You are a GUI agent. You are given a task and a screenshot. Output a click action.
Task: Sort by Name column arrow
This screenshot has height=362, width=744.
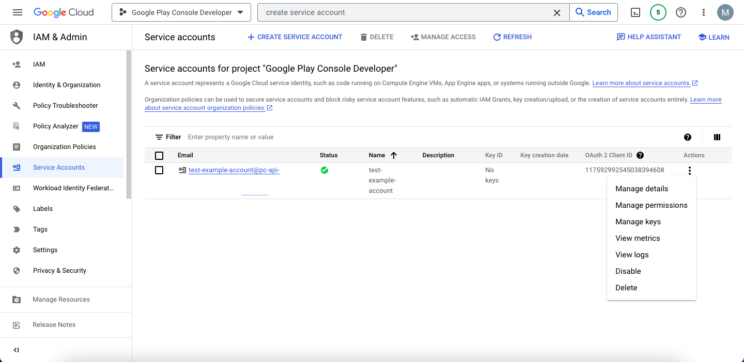(x=394, y=155)
